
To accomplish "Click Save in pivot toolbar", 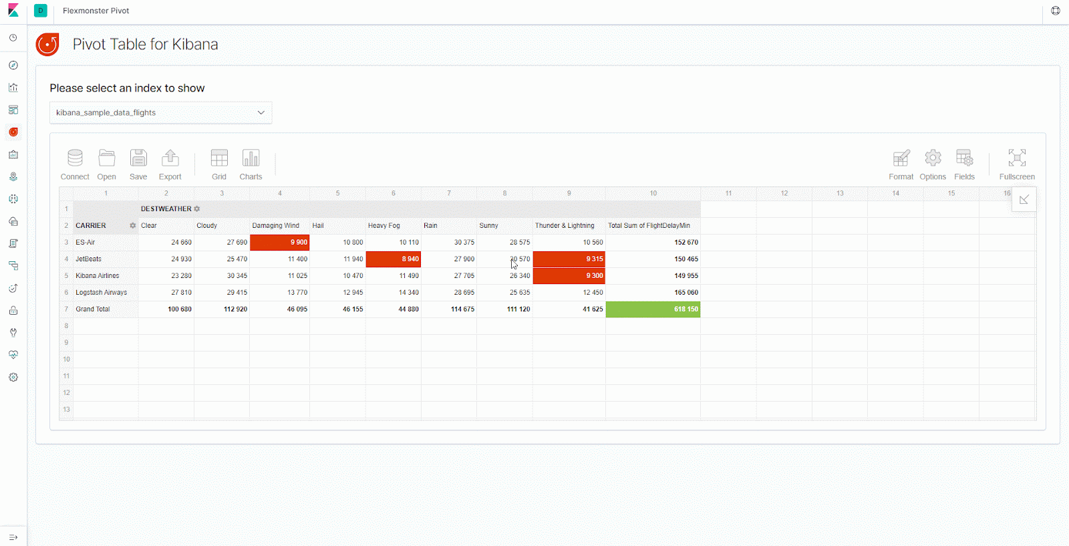I will click(x=138, y=164).
